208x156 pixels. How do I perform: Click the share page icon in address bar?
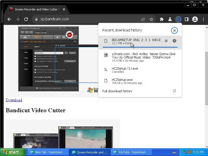pyautogui.click(x=143, y=19)
